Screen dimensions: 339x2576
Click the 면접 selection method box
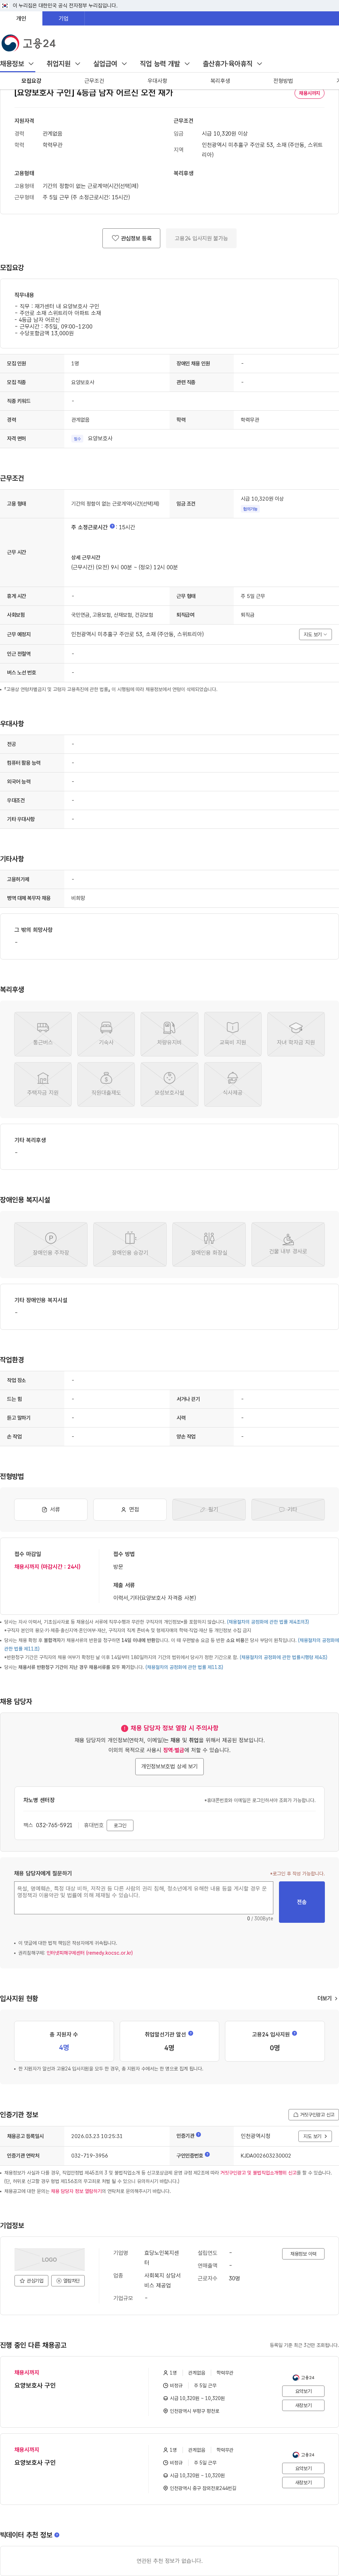pos(130,1509)
